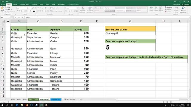Click Combinar y centrar merge button
Screen dimensions: 191x107
[56, 11]
